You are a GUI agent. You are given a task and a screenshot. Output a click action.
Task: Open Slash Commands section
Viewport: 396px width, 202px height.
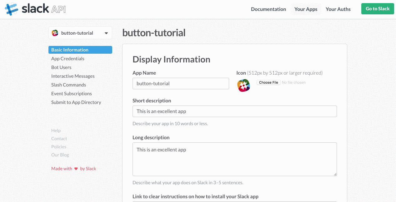68,85
